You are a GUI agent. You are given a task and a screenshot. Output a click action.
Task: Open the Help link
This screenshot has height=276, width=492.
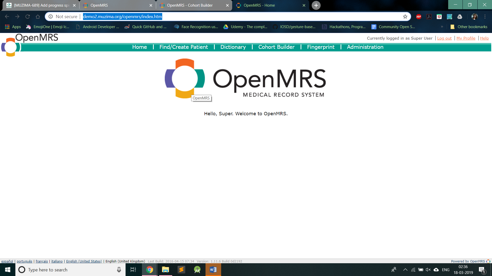484,38
